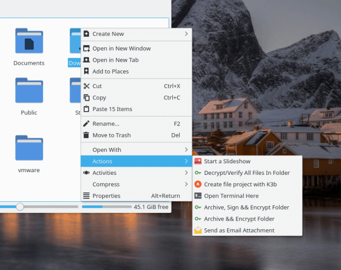
Task: Select Add to Places entry
Action: [x=136, y=71]
